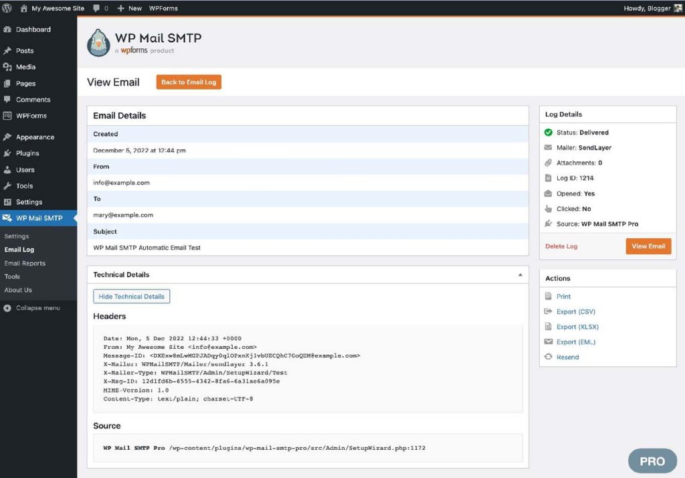
Task: Click mary@example.com recipient address
Action: click(123, 215)
